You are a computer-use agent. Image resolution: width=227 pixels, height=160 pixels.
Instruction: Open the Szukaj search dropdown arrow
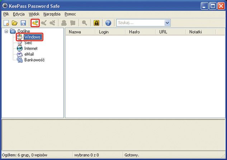point(167,23)
